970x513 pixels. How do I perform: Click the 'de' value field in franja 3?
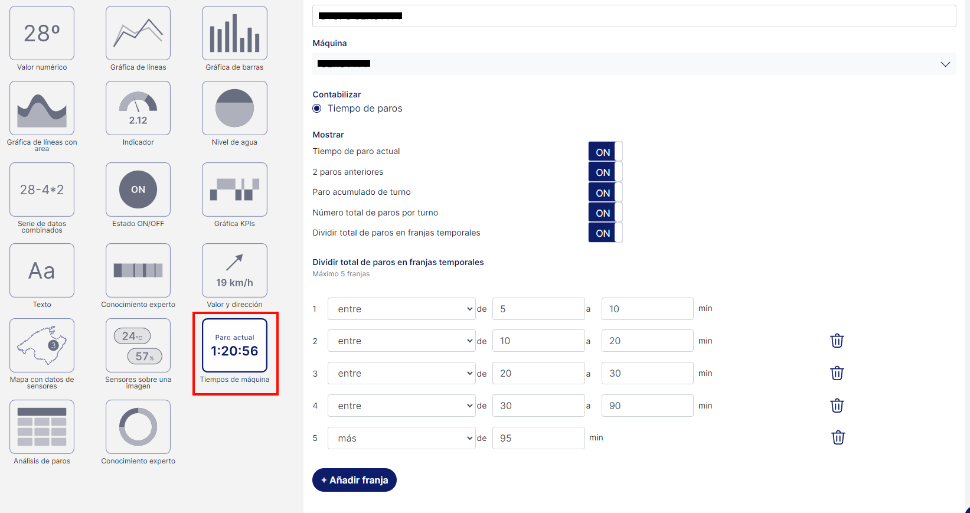click(x=538, y=373)
